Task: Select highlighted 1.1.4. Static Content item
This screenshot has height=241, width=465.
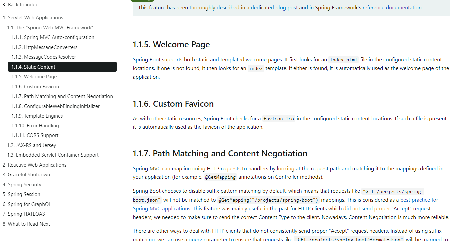Action: click(x=62, y=67)
